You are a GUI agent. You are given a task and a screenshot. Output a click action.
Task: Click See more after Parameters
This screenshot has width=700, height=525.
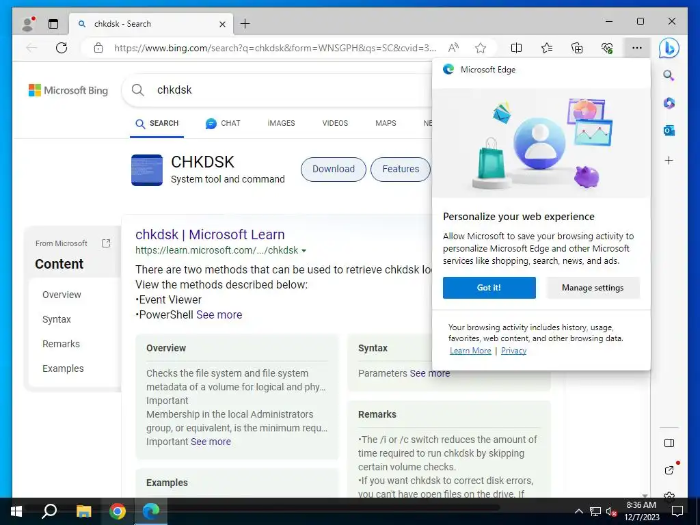pyautogui.click(x=429, y=373)
